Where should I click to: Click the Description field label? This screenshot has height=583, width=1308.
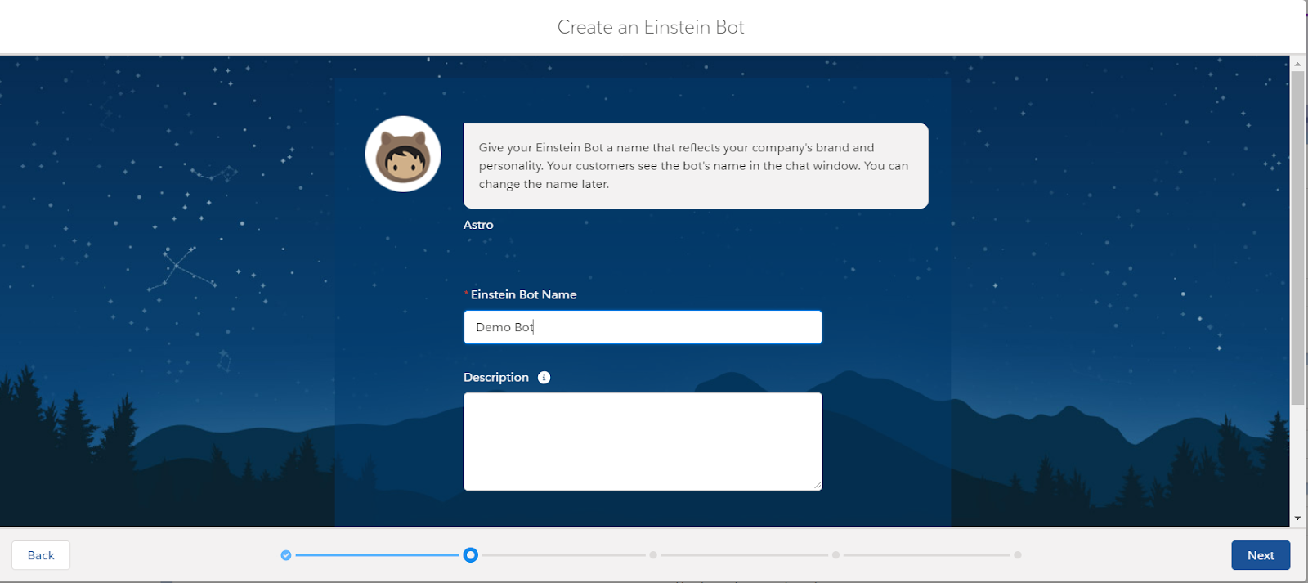[x=496, y=377]
